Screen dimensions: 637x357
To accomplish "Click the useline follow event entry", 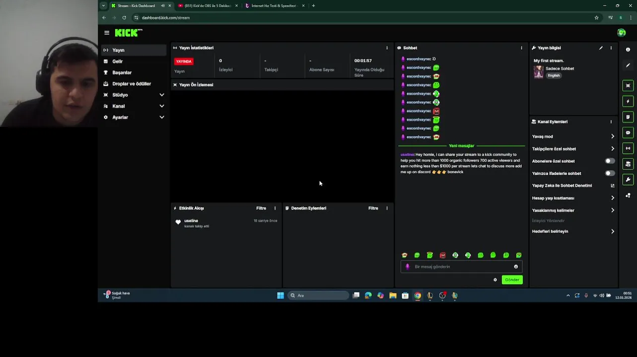I will point(226,223).
